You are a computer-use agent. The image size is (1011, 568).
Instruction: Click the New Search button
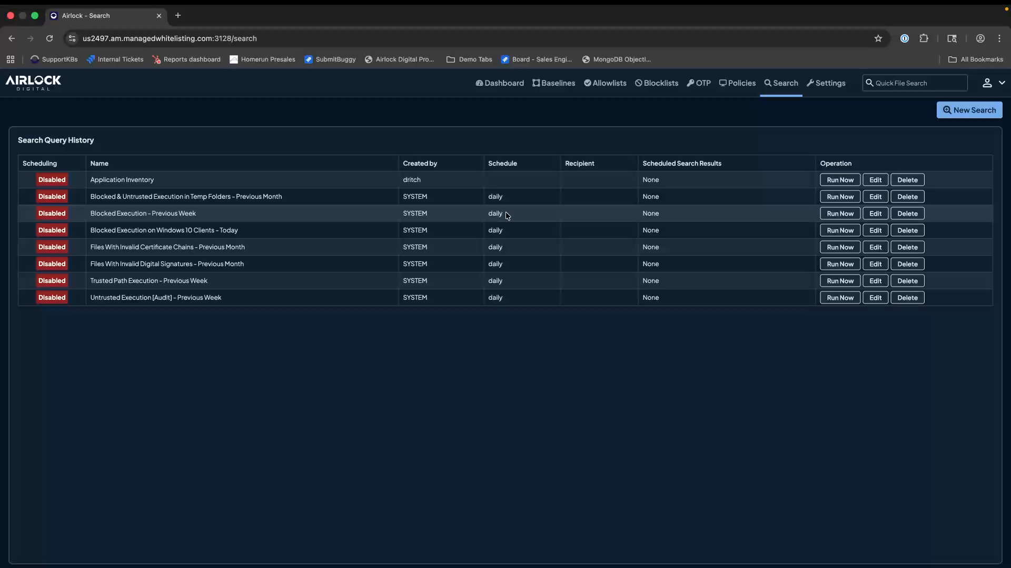click(969, 110)
